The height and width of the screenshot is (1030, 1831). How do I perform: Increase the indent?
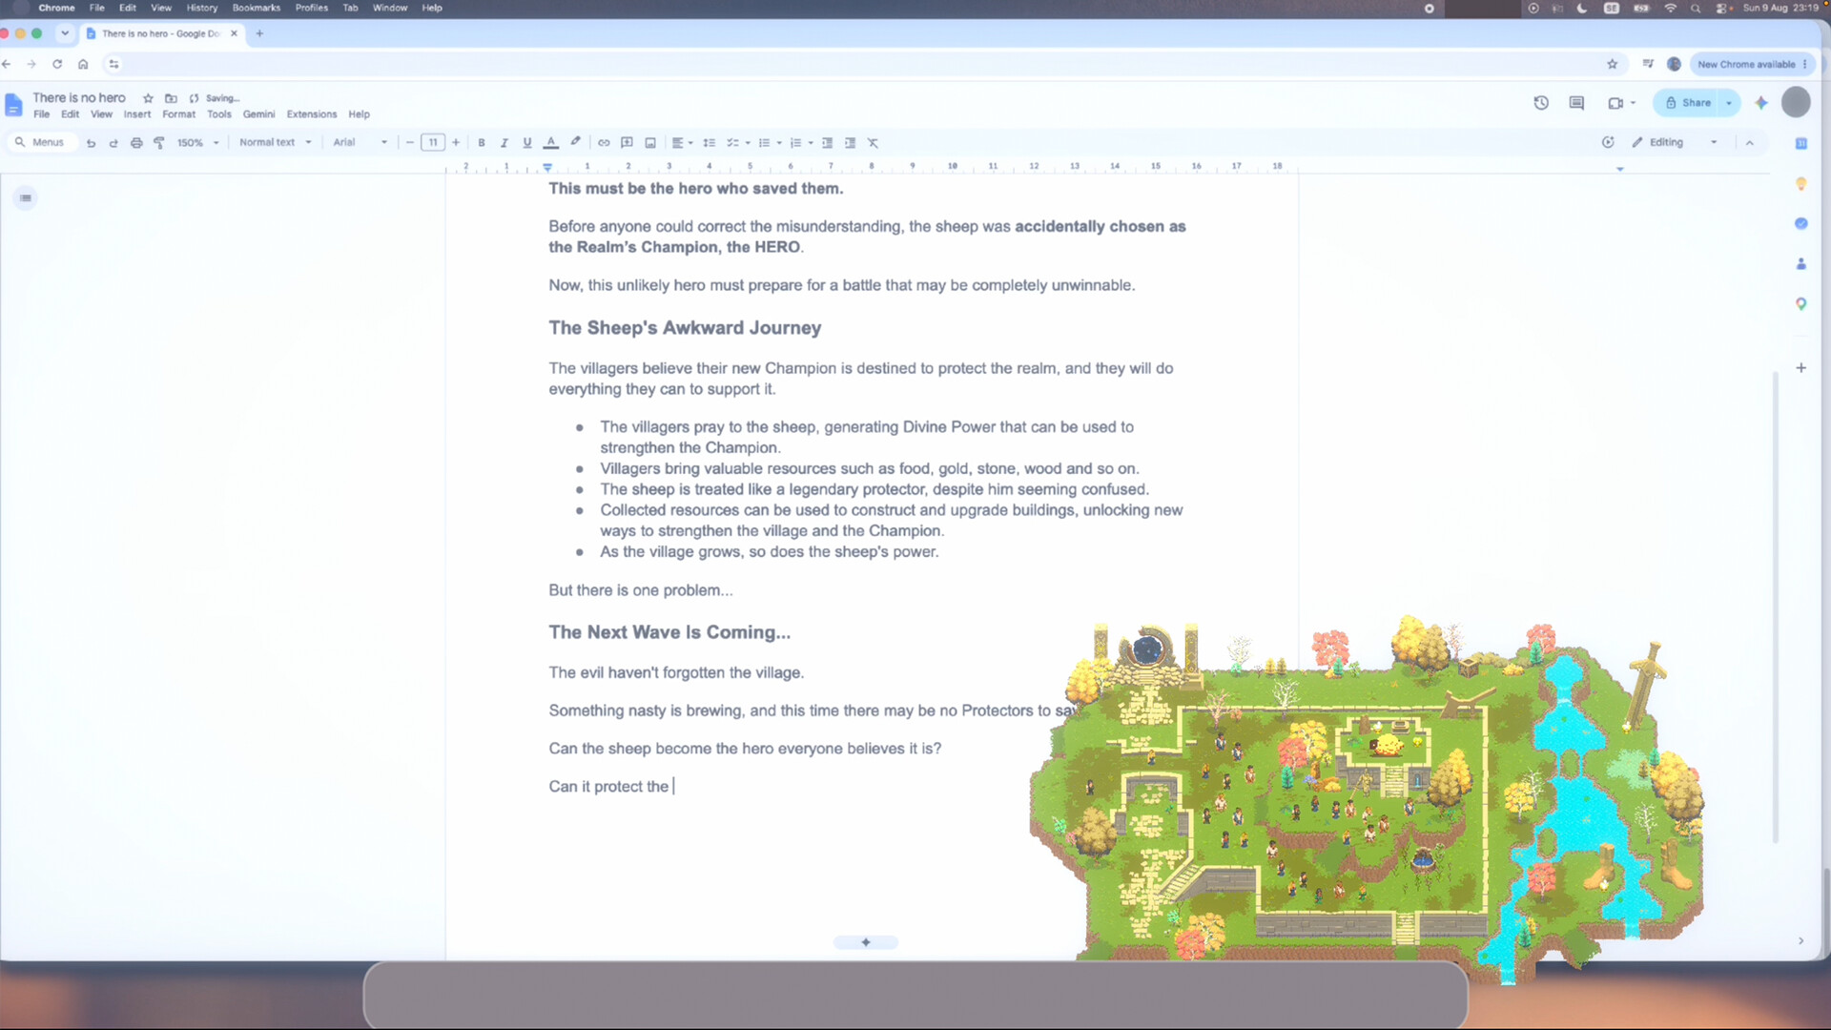850,143
